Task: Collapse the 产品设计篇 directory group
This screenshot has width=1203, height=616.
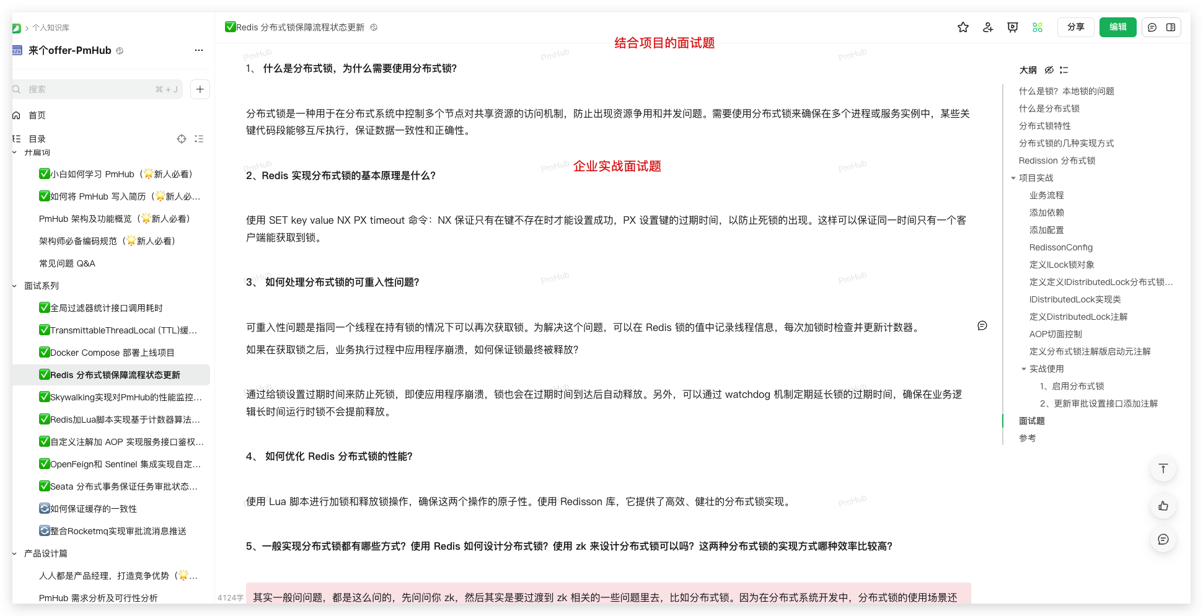Action: [15, 553]
